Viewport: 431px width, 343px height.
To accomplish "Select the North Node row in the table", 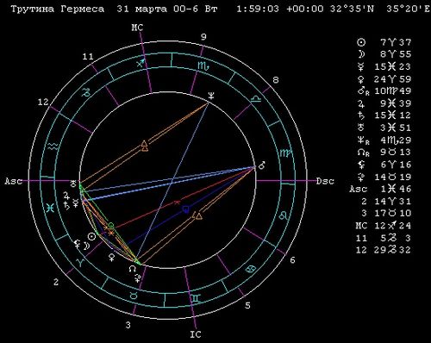I will (x=384, y=153).
